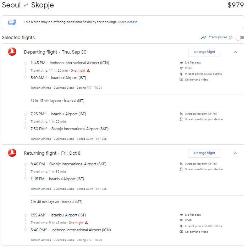
Task: Click the Lie flat seat icon for TK 91
Action: (x=181, y=63)
